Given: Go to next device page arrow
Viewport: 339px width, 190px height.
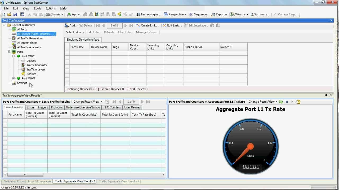Looking at the screenshot, I should [x=126, y=25].
